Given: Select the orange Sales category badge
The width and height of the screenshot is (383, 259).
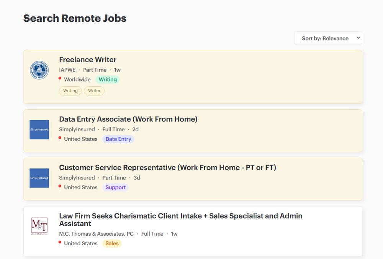Looking at the screenshot, I should [x=112, y=243].
